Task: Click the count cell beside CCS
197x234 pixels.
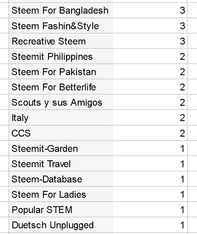Action: click(151, 133)
